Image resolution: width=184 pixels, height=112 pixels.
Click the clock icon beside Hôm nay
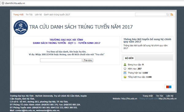tap(125, 68)
